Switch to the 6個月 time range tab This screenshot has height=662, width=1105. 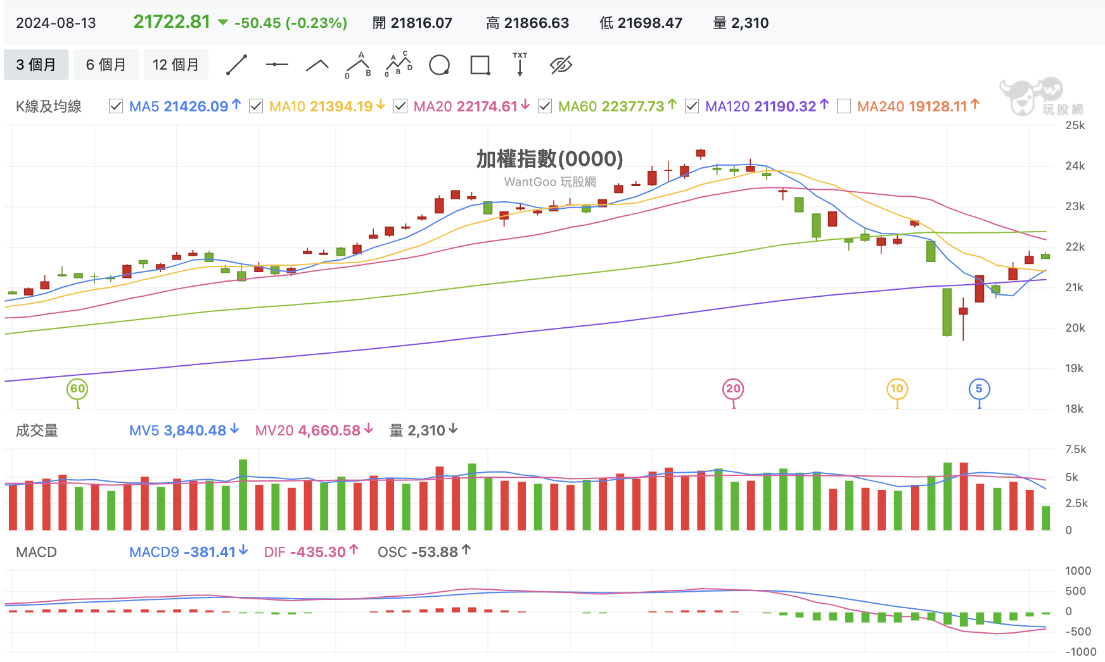(x=106, y=65)
